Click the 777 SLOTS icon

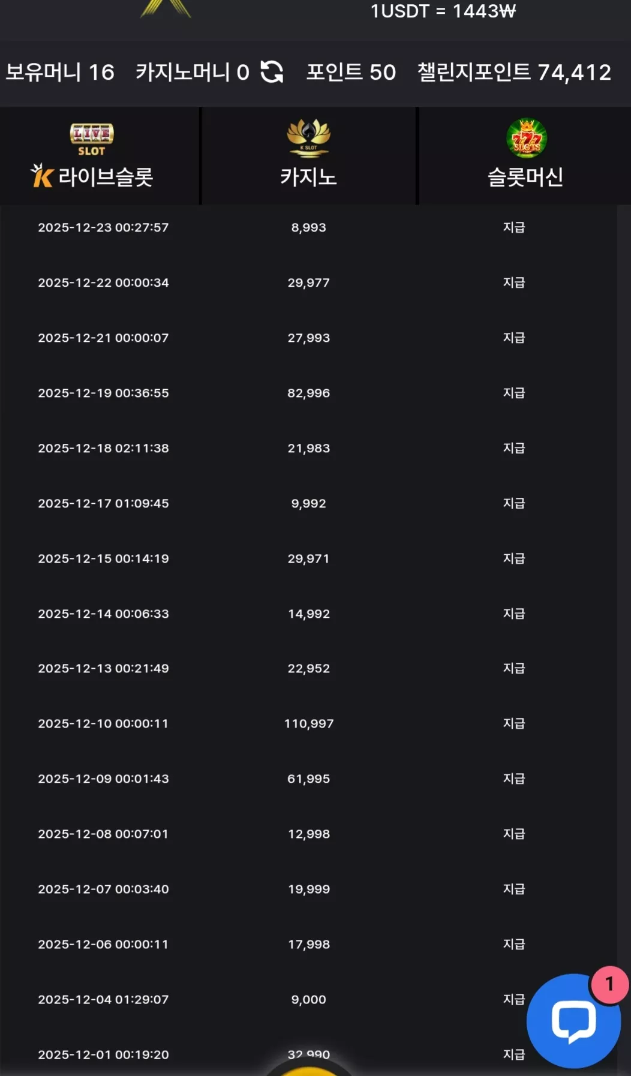tap(526, 138)
